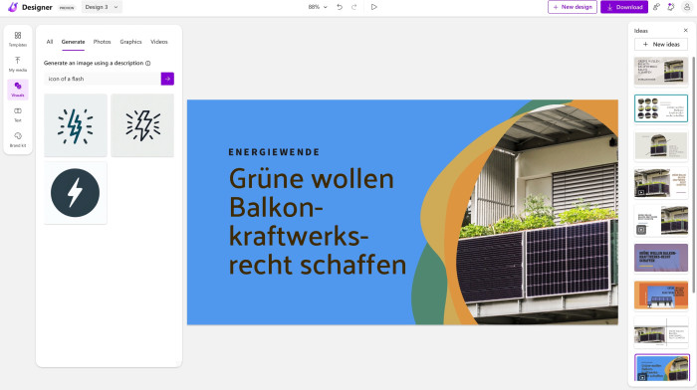Switch to the Graphics tab
Image resolution: width=697 pixels, height=390 pixels.
(130, 42)
